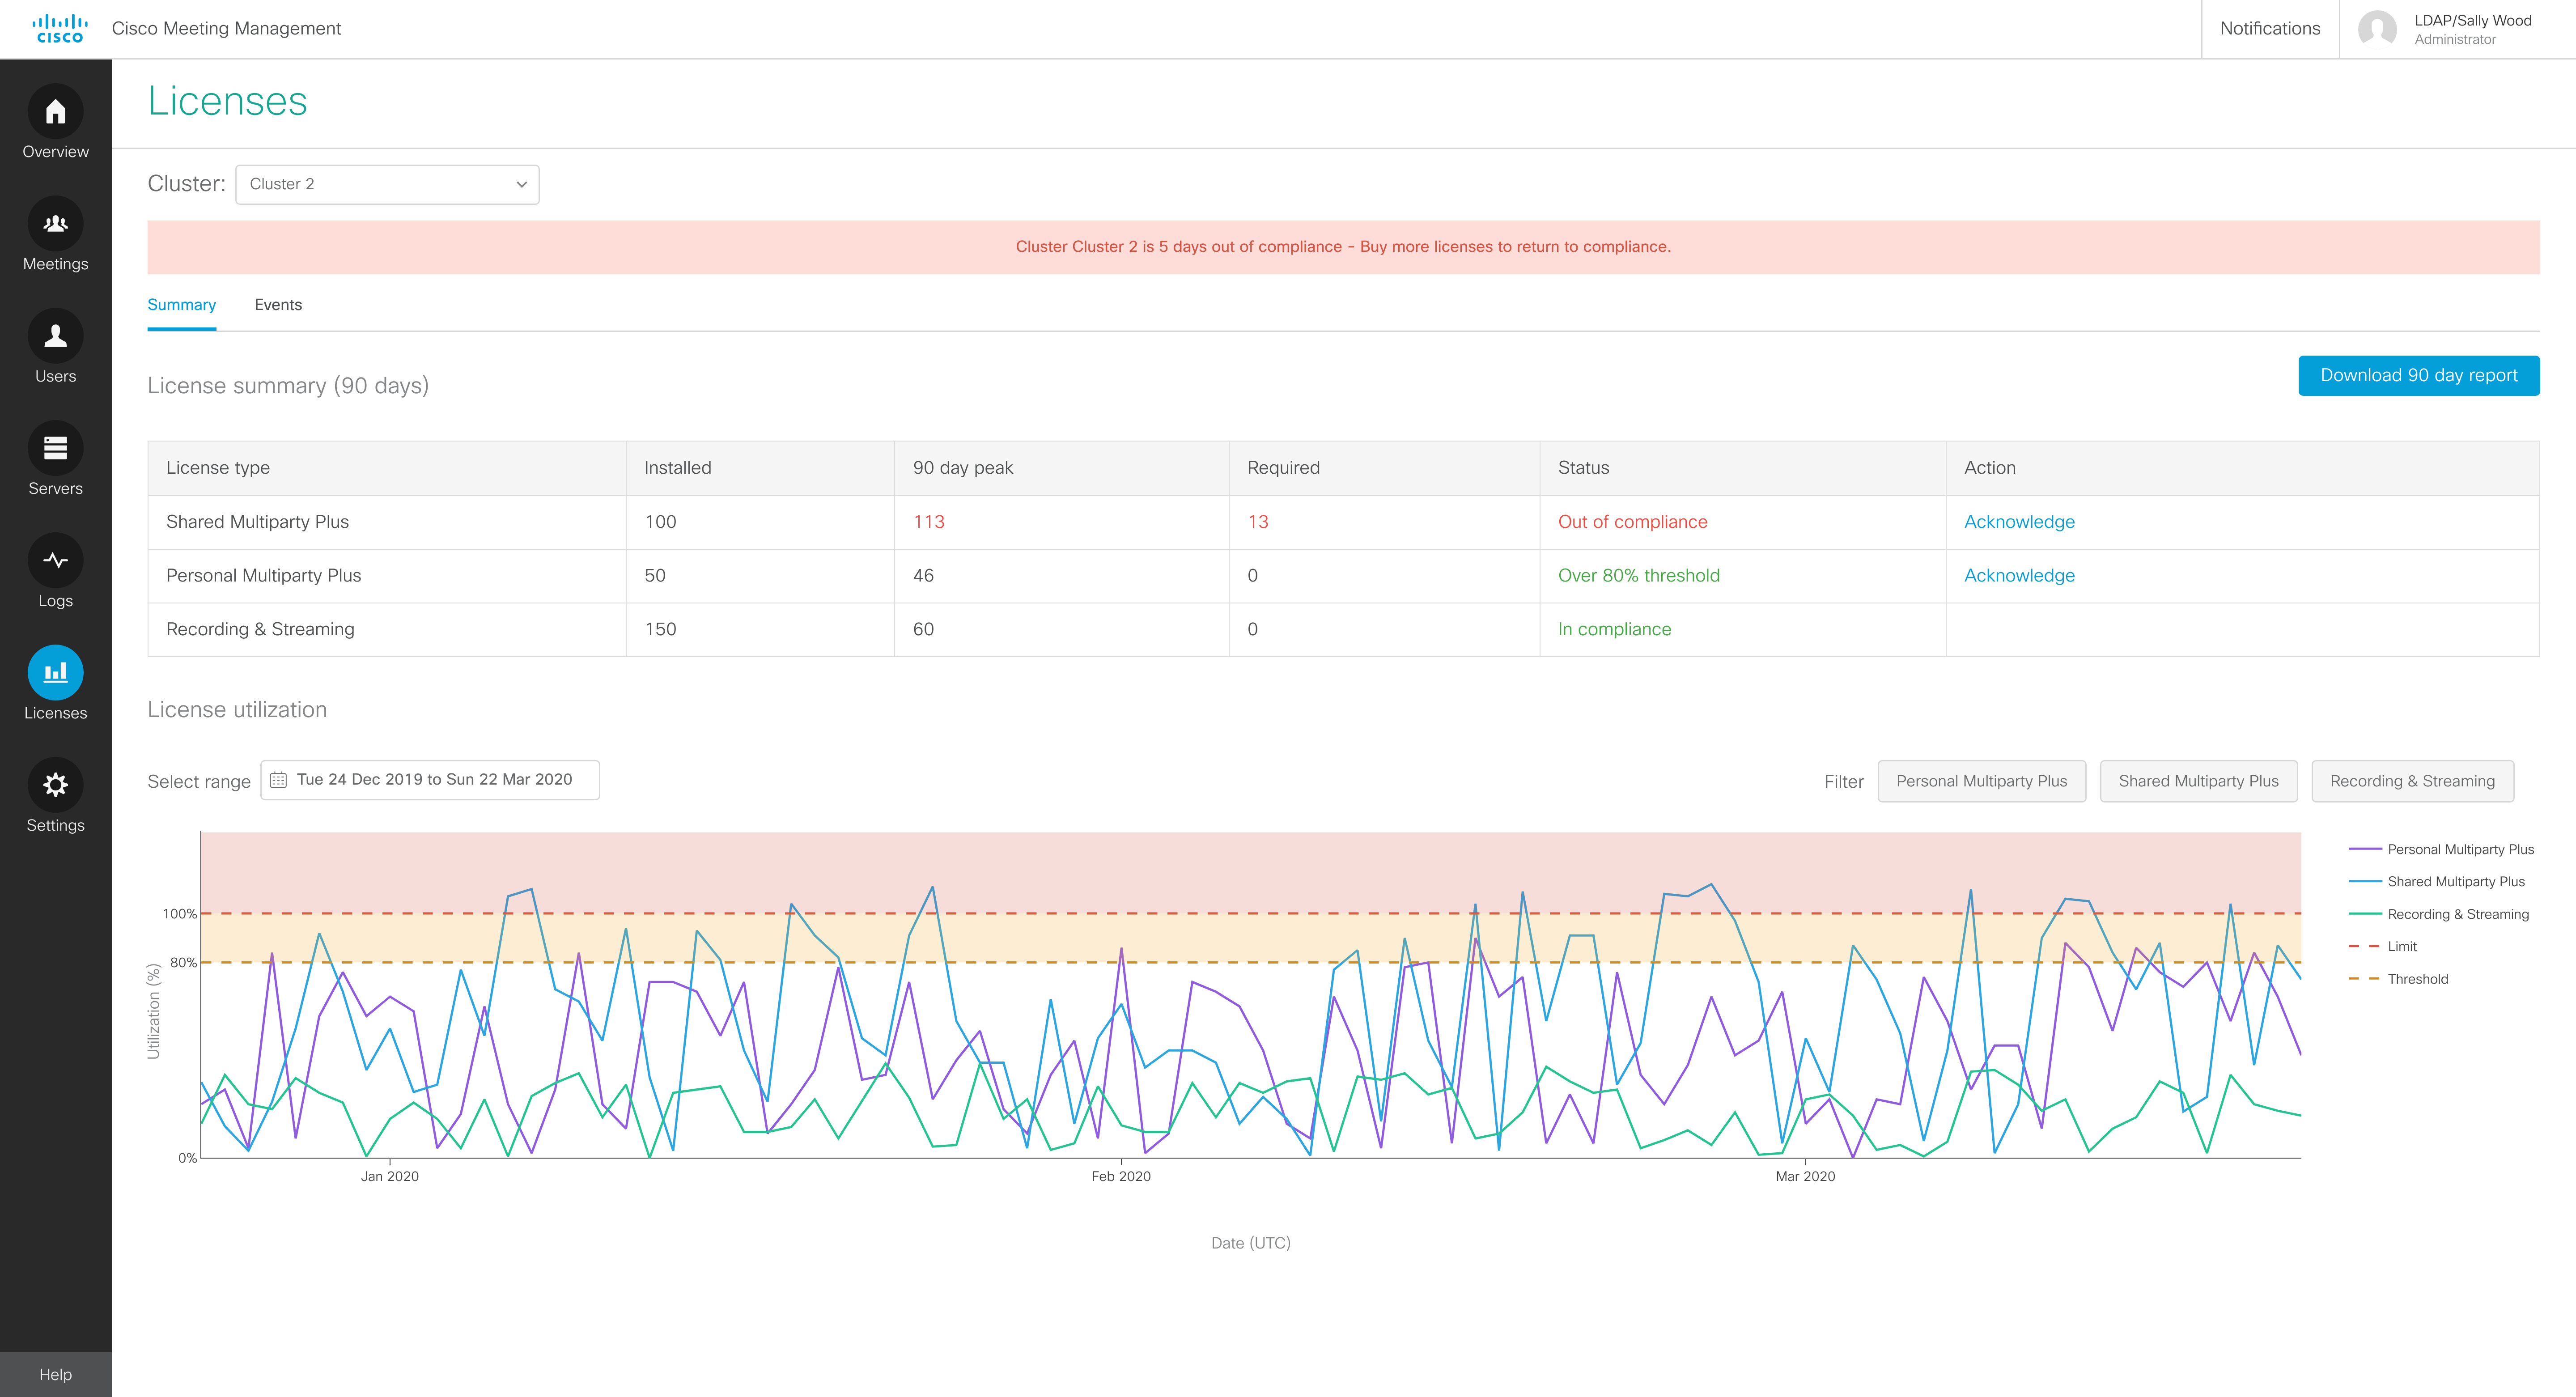The image size is (2576, 1397).
Task: Toggle Shared Multiparty Plus filter
Action: (x=2197, y=781)
